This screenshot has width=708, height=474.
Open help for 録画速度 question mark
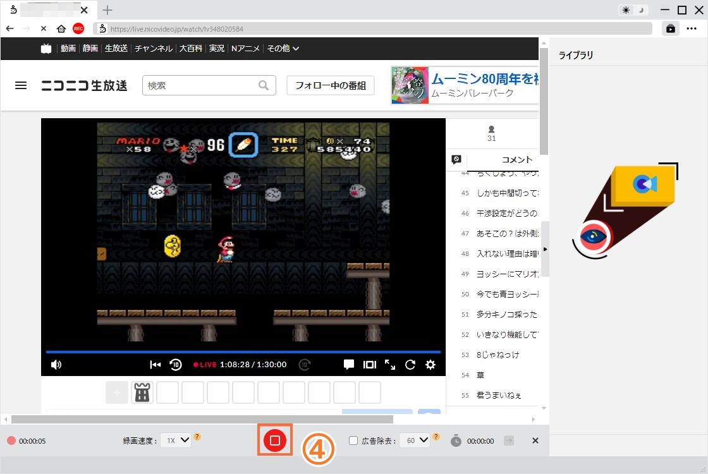pyautogui.click(x=197, y=437)
